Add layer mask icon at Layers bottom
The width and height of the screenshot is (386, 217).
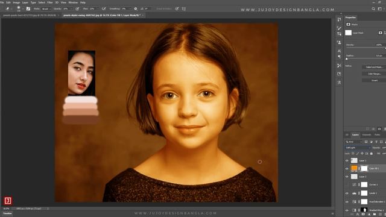[x=363, y=215]
